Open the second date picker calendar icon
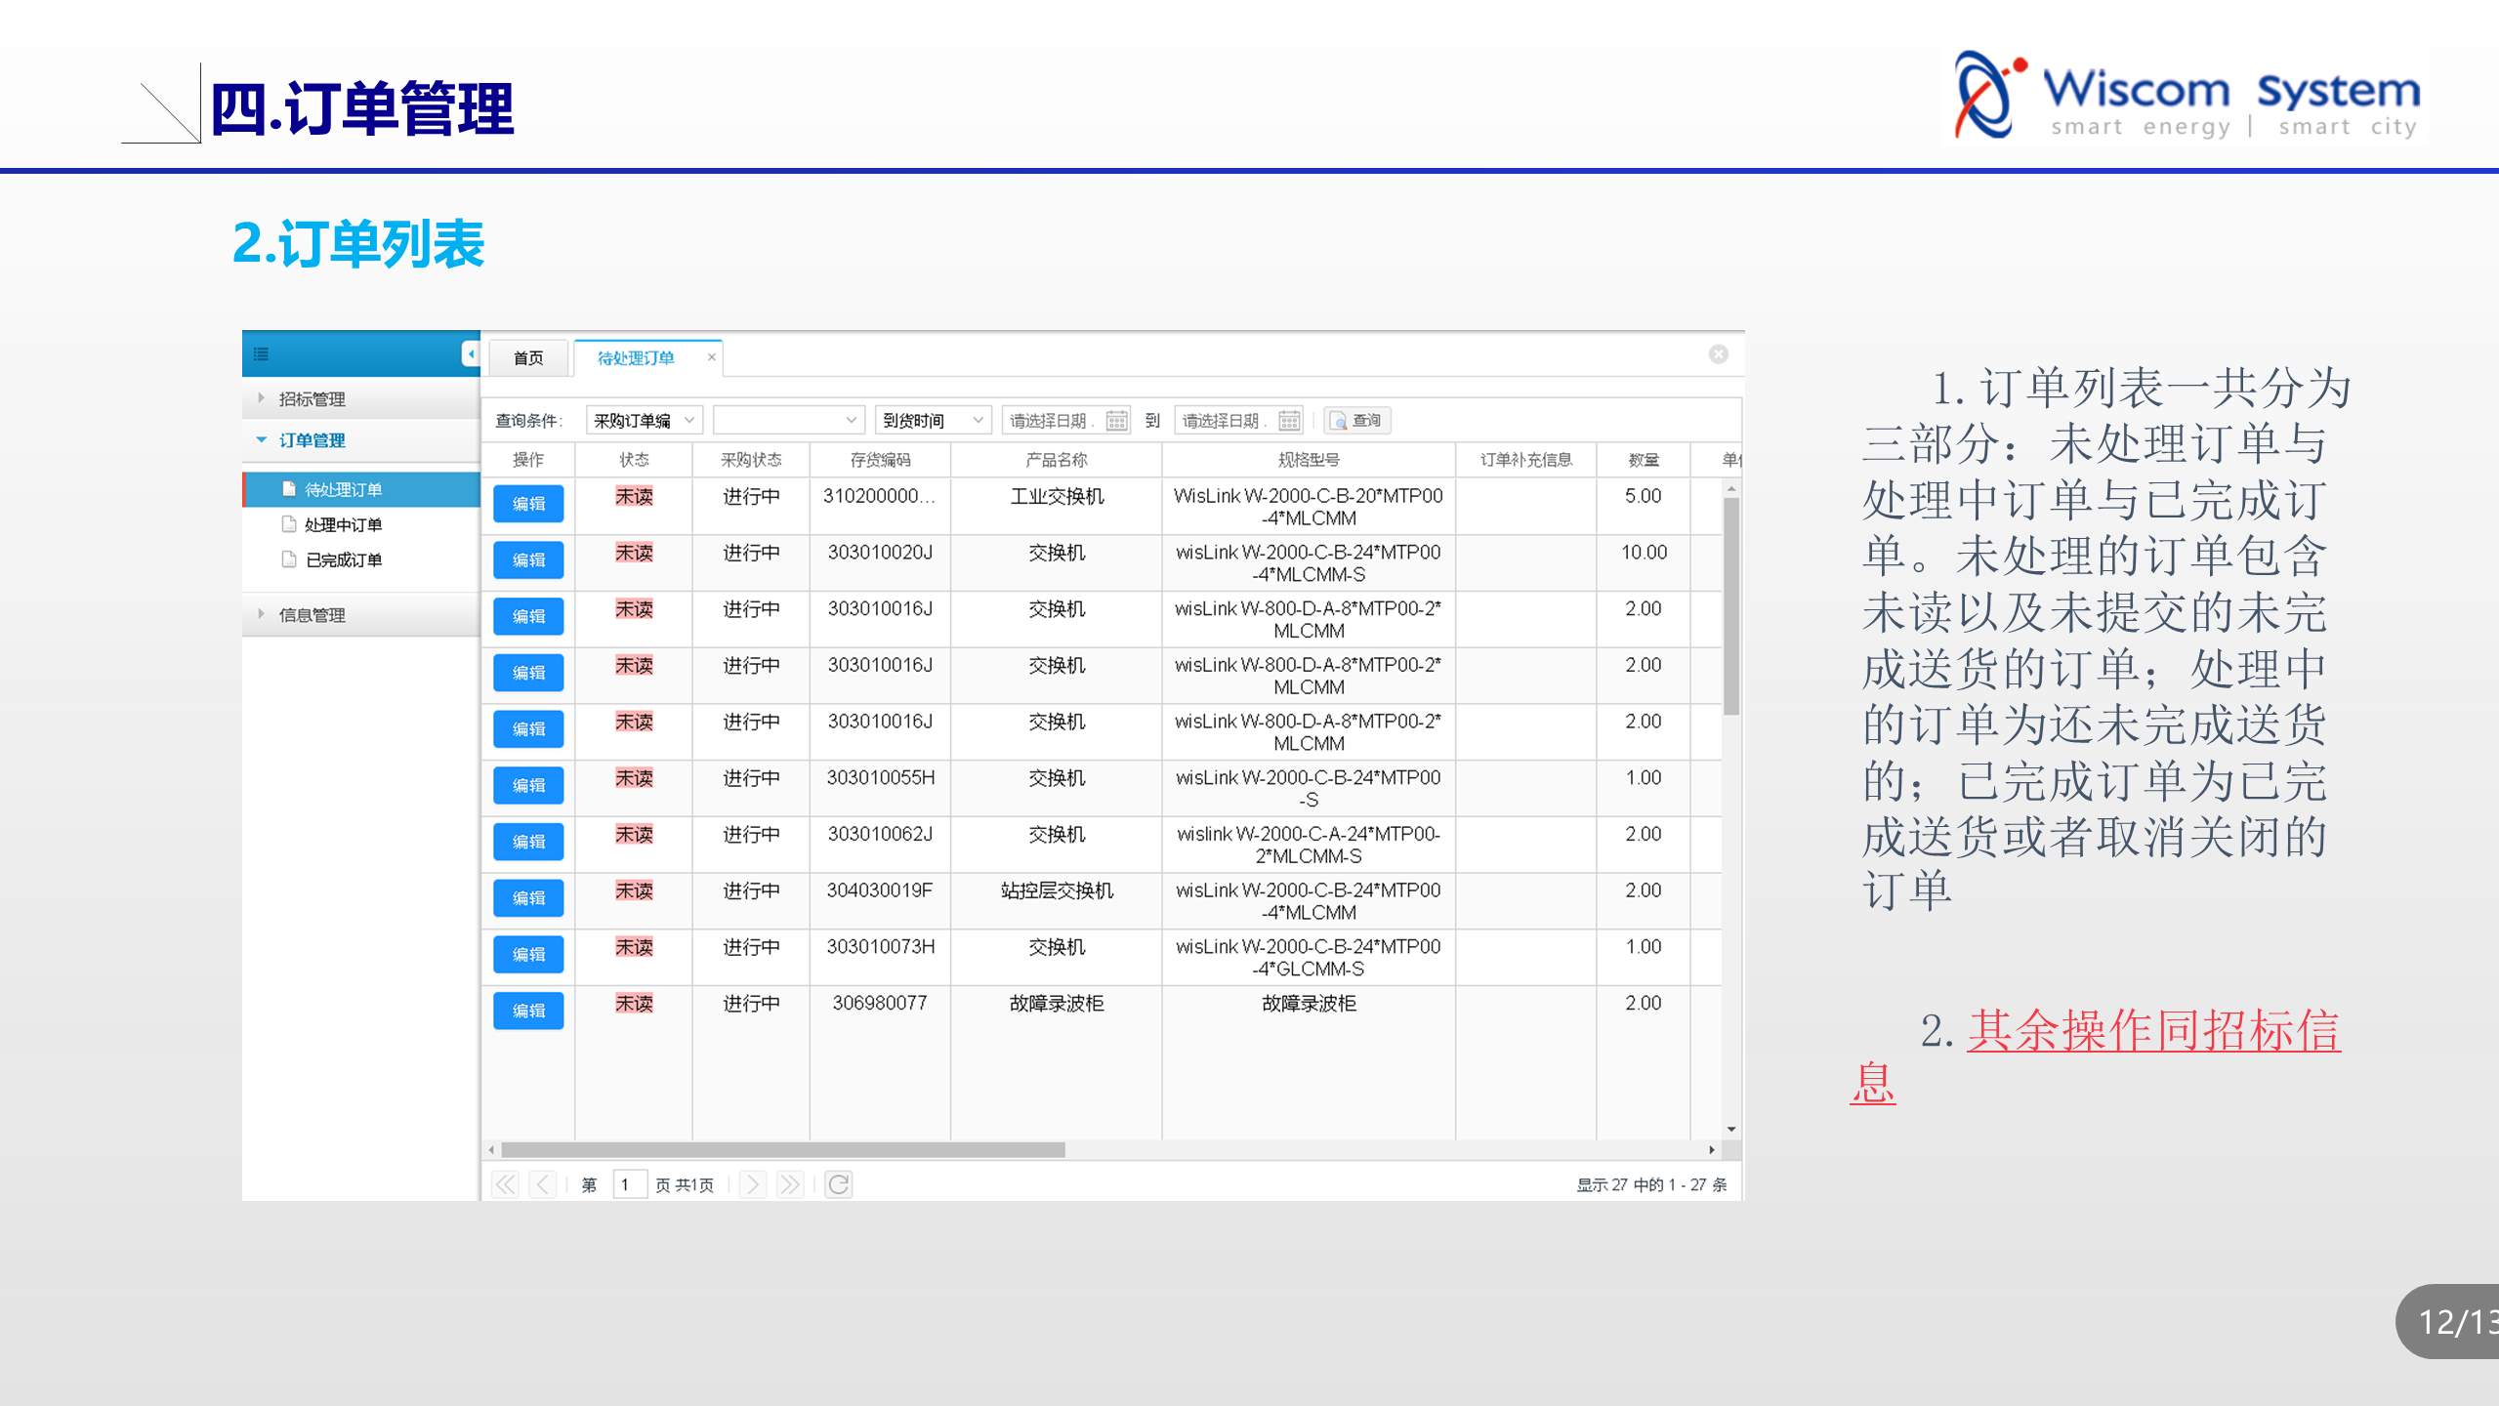This screenshot has height=1406, width=2499. pos(1289,421)
